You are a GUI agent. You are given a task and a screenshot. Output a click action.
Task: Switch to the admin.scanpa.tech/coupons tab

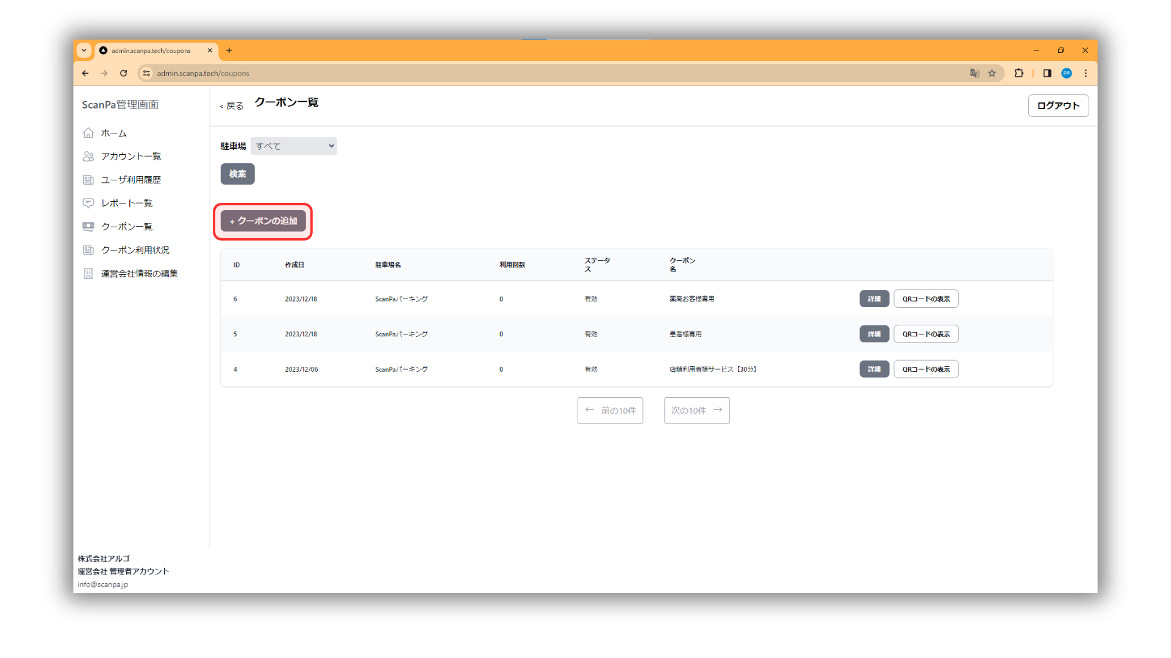point(151,51)
